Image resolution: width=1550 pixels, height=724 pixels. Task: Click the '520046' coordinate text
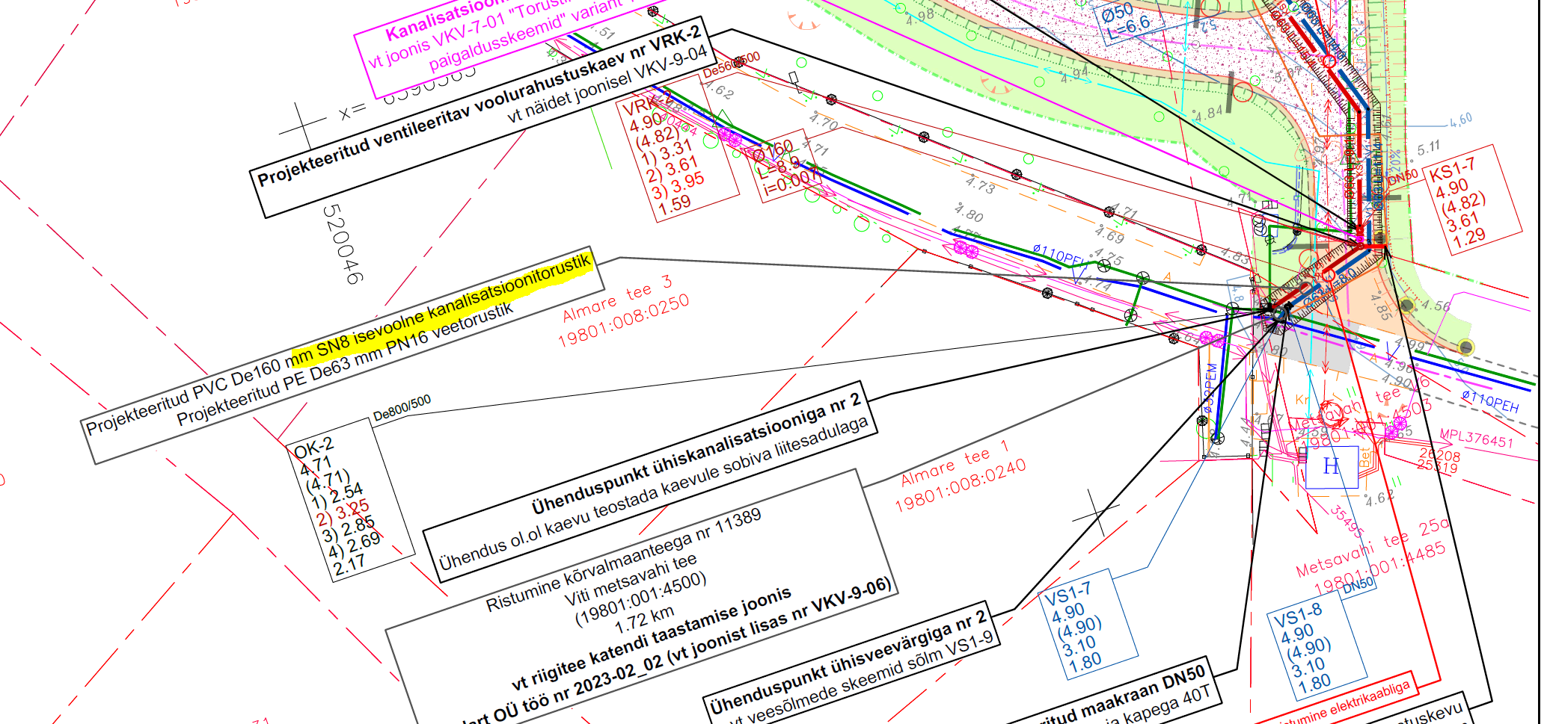point(343,244)
